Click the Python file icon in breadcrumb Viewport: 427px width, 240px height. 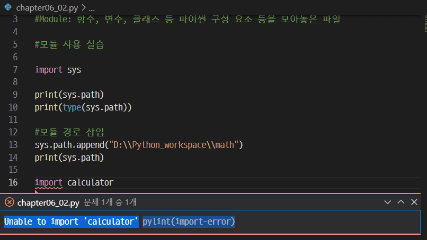(8, 8)
